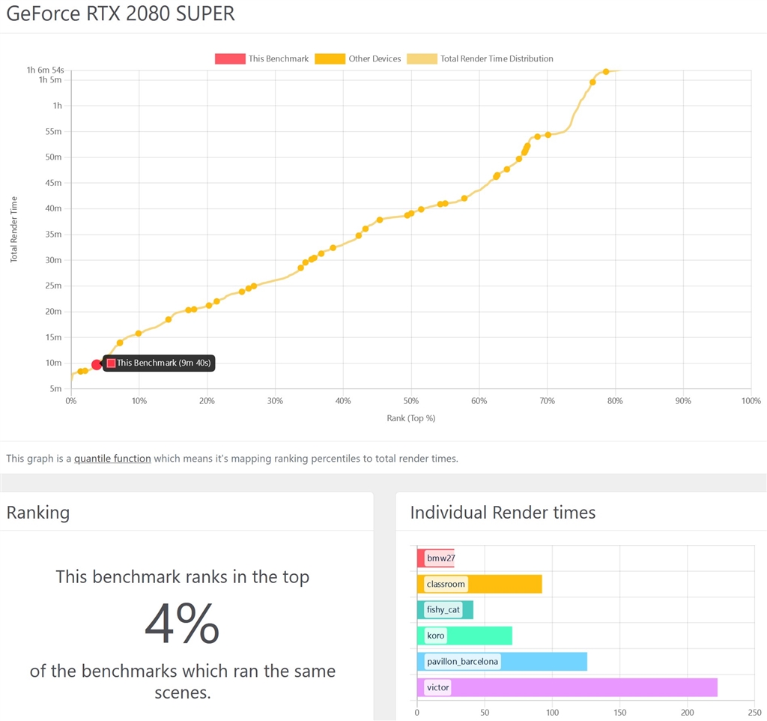Click the red square in the benchmark tooltip

(112, 363)
